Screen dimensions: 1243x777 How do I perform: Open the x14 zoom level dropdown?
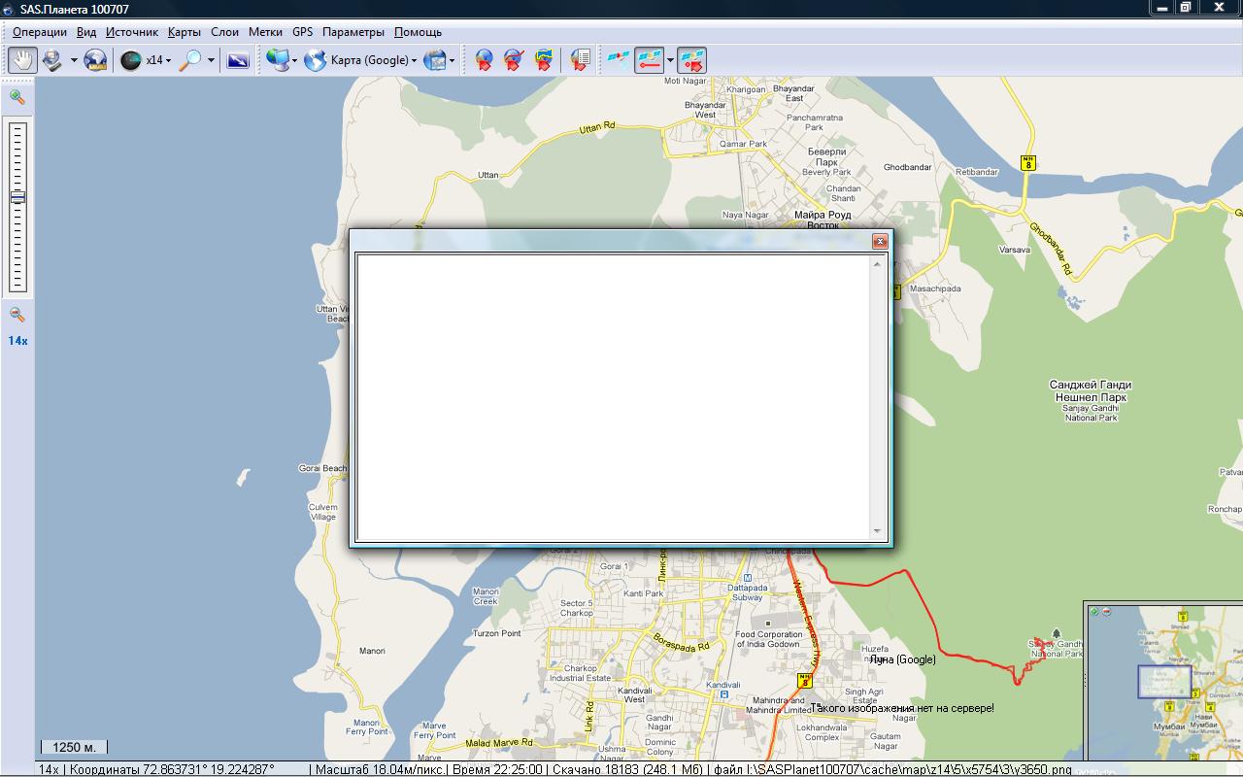click(x=157, y=60)
